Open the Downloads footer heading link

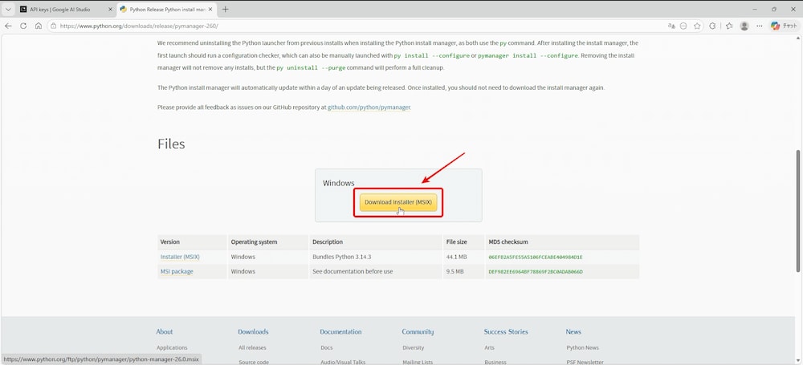pyautogui.click(x=253, y=332)
